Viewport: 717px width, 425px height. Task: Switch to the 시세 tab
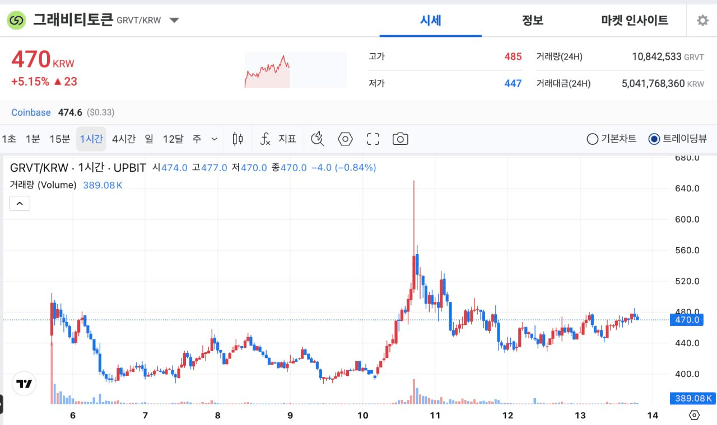click(431, 21)
